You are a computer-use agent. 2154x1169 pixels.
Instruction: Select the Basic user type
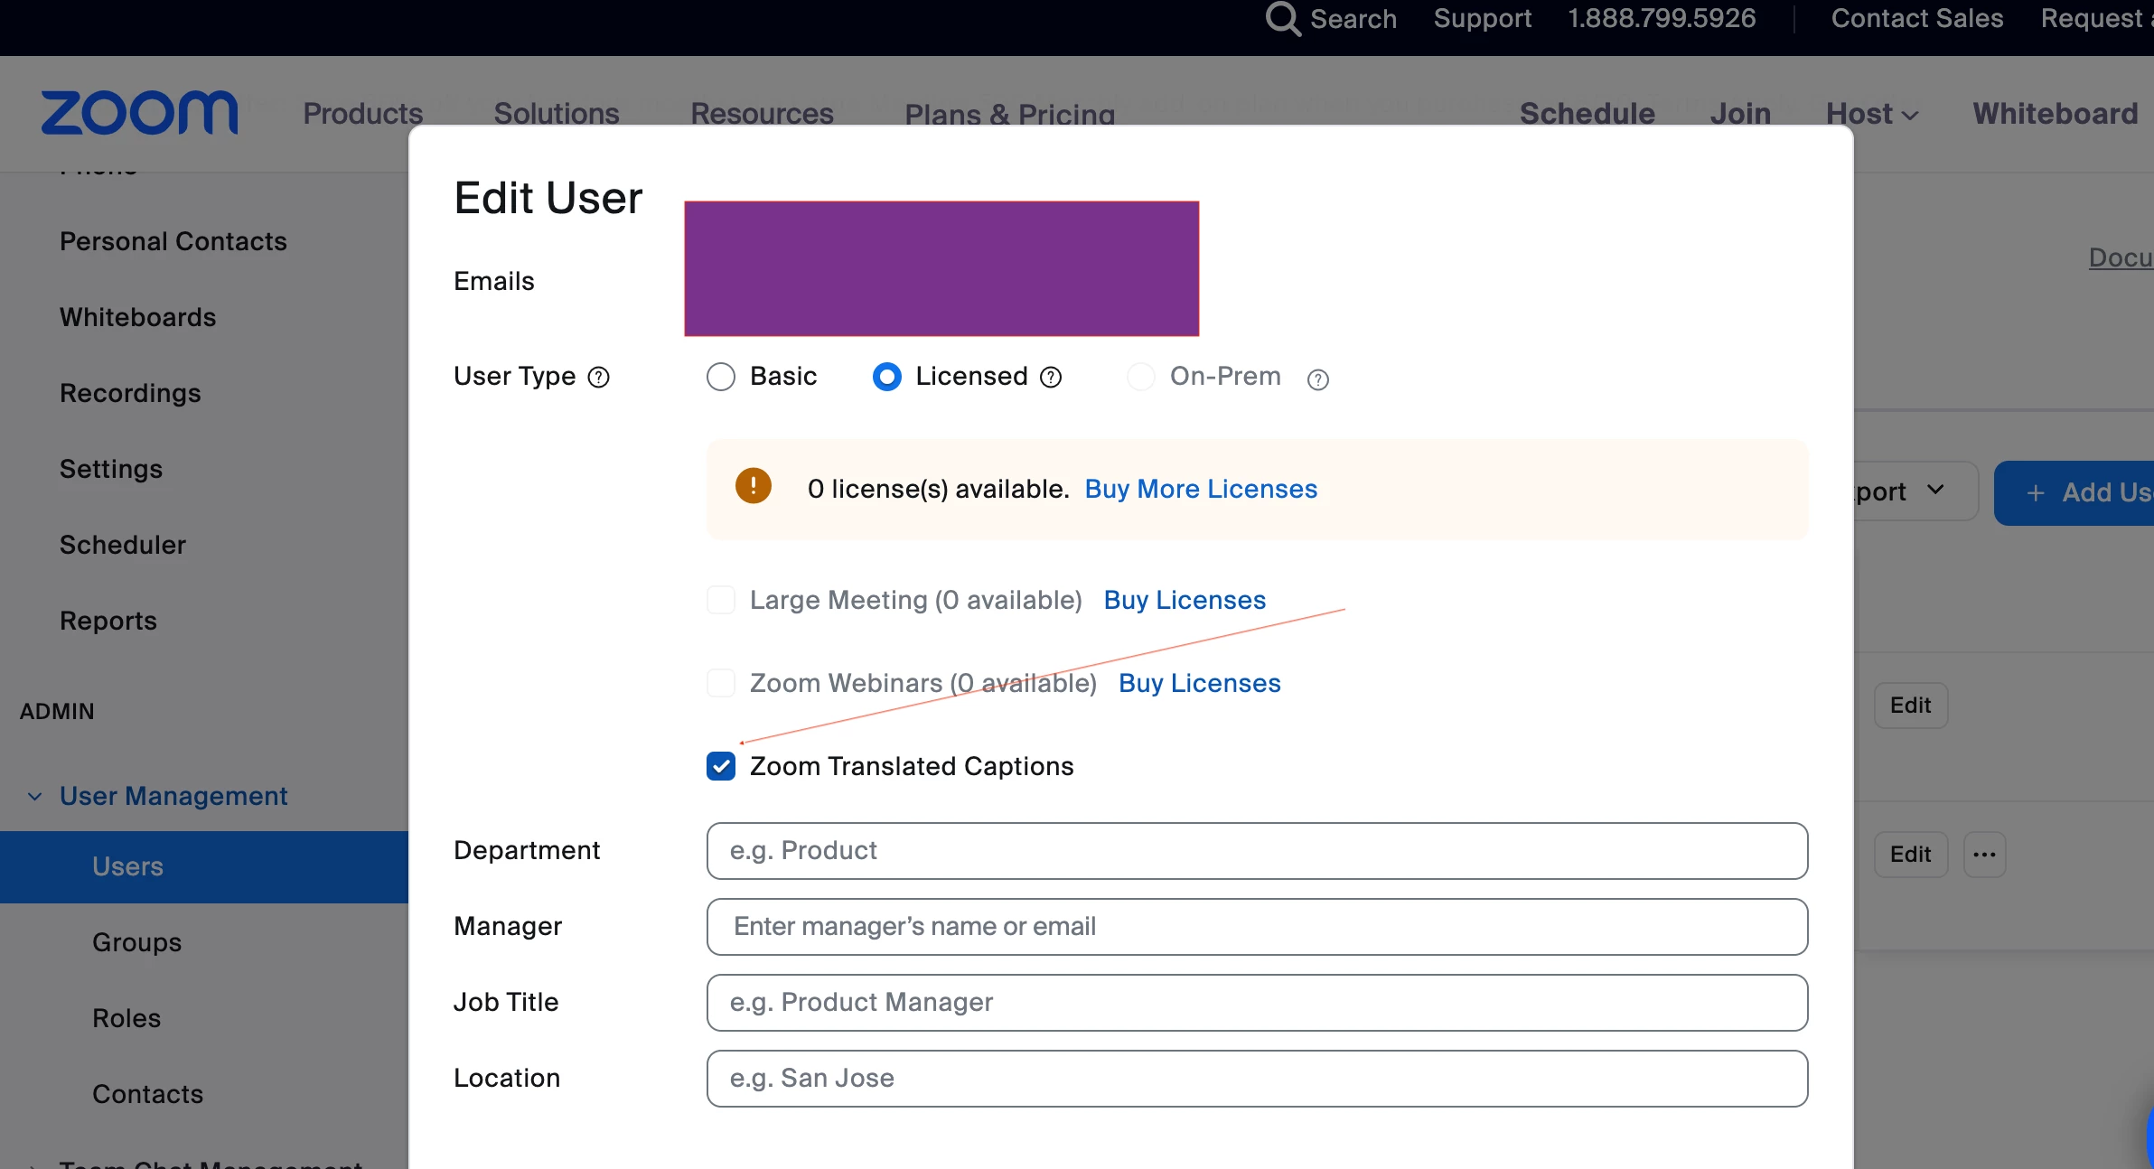pos(721,377)
